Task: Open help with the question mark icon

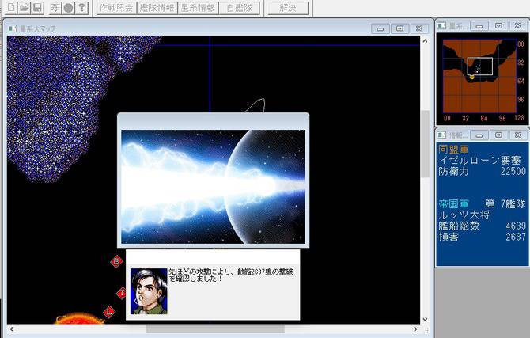Action: click(81, 7)
